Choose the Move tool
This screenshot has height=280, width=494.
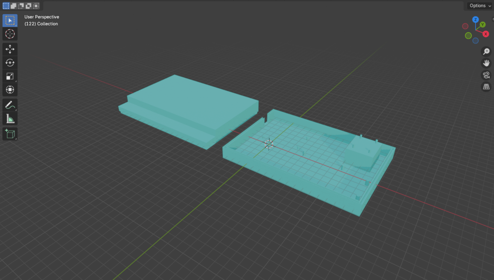[10, 49]
